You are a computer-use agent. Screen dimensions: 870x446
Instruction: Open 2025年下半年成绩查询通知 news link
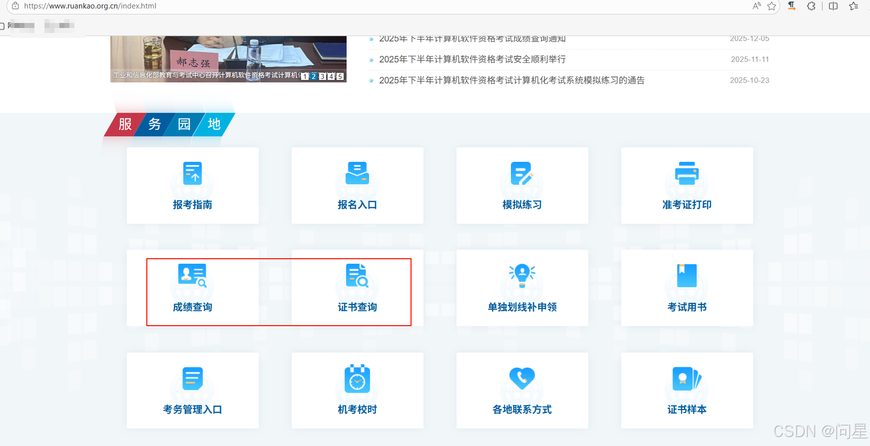(472, 39)
